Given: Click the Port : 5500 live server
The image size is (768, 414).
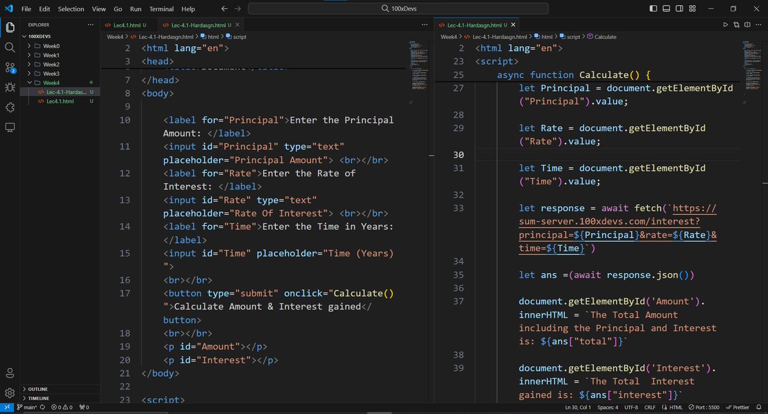Looking at the screenshot, I should point(705,408).
